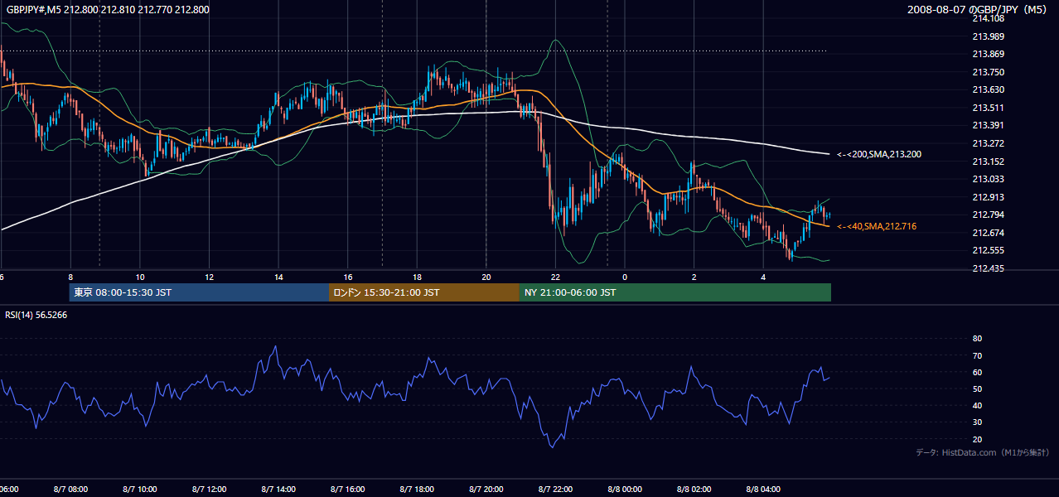Click the 40 SMA 212.716 label

tap(877, 226)
